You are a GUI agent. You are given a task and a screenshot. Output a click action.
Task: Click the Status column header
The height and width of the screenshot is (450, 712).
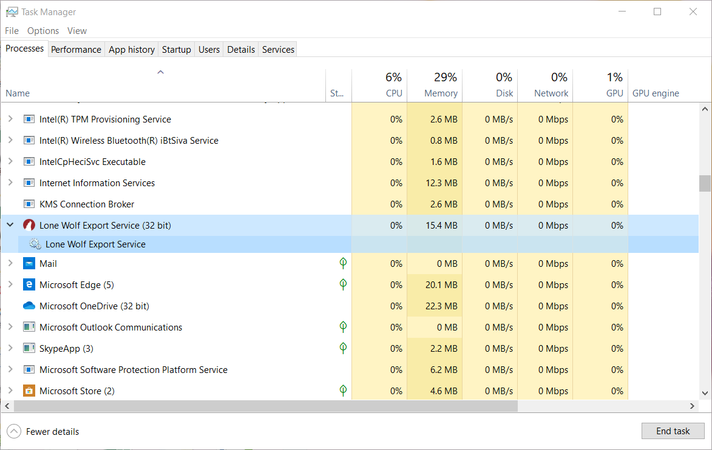pos(339,86)
